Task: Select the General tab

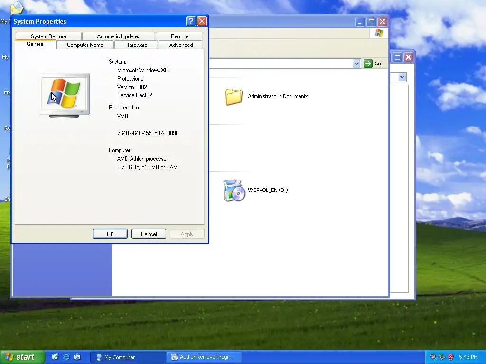Action: [x=36, y=44]
